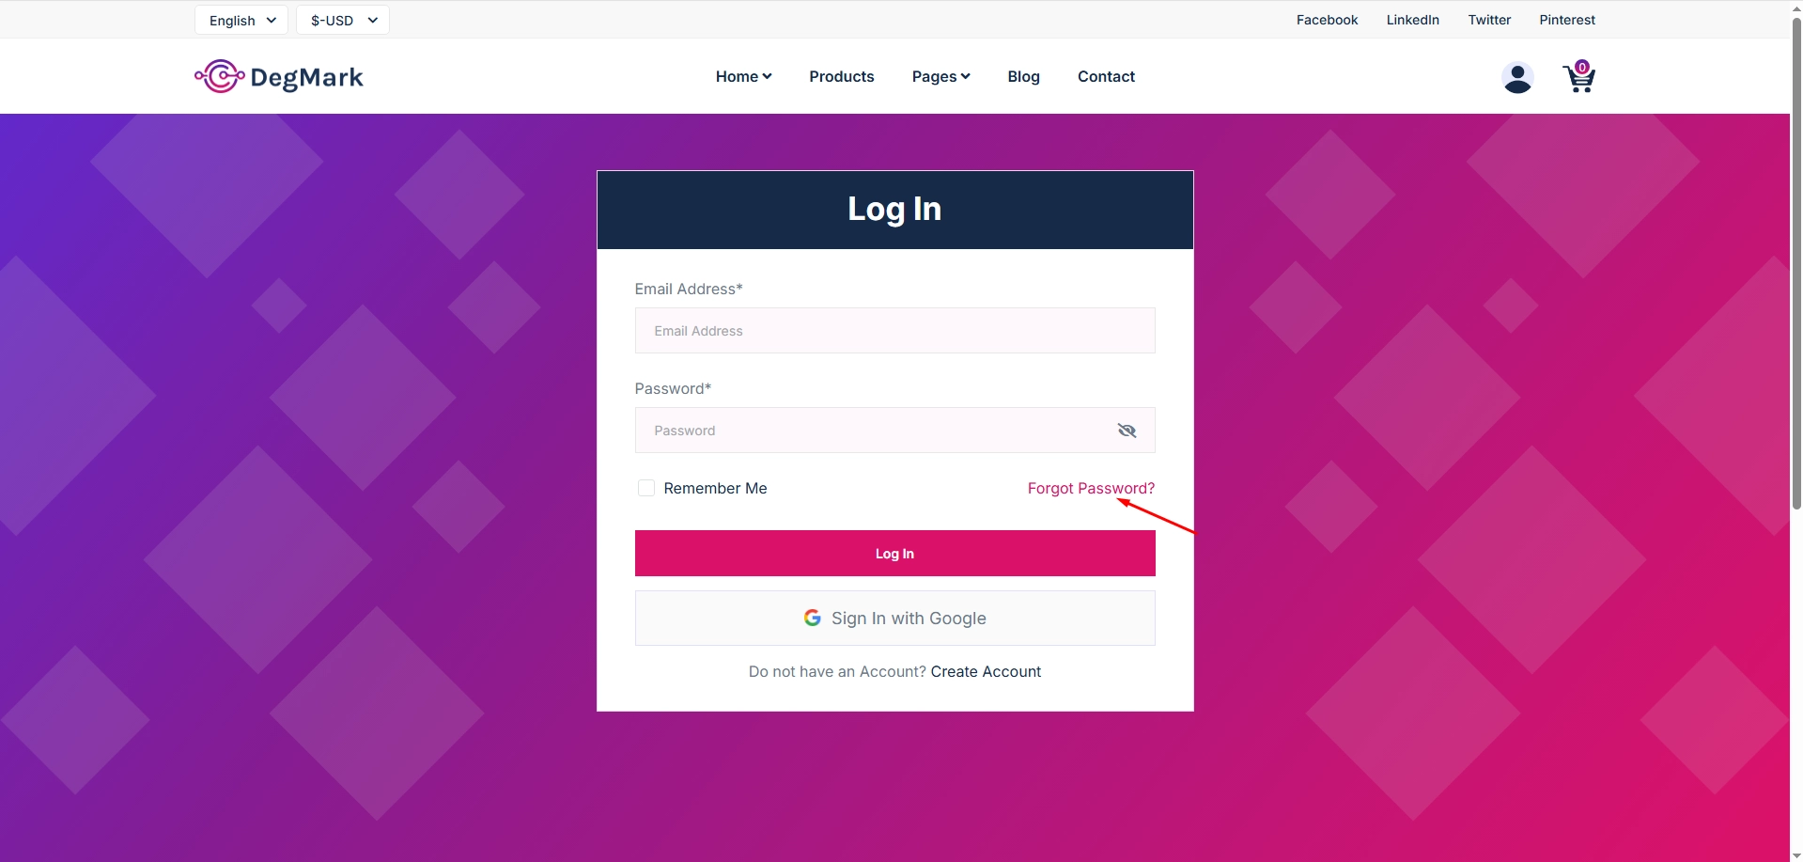Follow the Forgot Password? link
The height and width of the screenshot is (862, 1803).
[x=1091, y=488]
